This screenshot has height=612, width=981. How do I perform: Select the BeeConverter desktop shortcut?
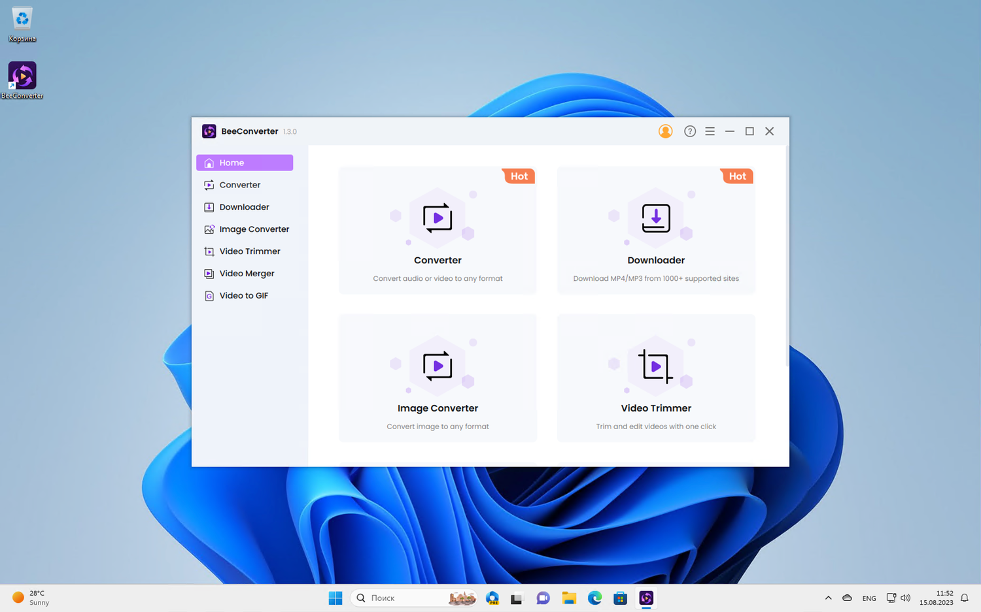pyautogui.click(x=22, y=80)
